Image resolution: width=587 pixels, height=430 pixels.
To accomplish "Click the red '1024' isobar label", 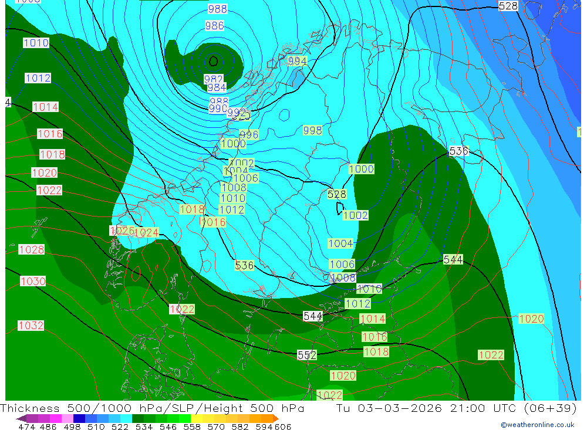I will click(x=146, y=233).
